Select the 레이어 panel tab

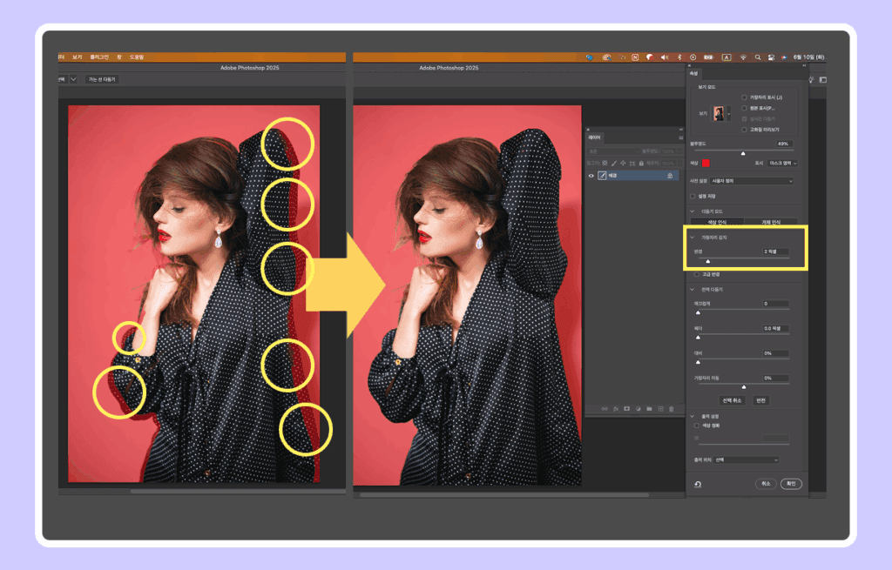tap(594, 137)
